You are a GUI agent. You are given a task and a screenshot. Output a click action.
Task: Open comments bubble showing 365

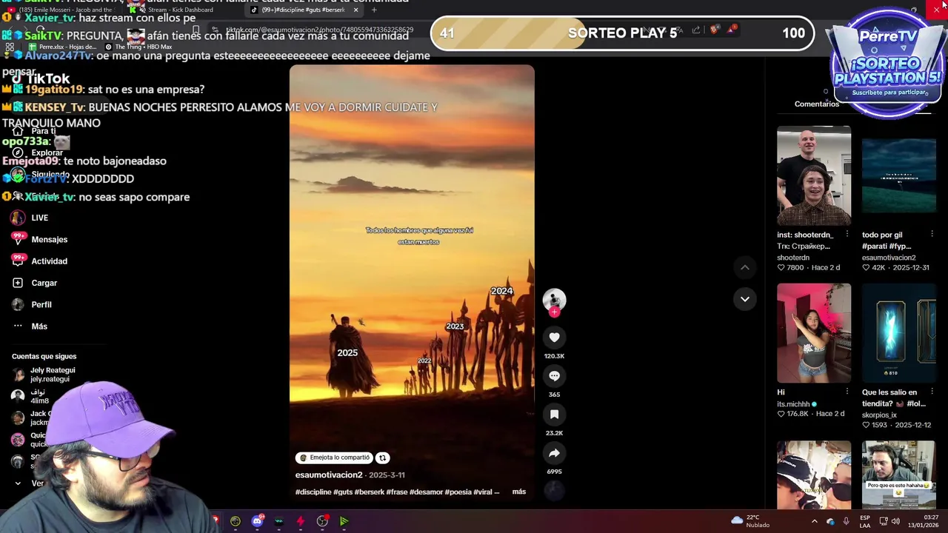(x=554, y=376)
